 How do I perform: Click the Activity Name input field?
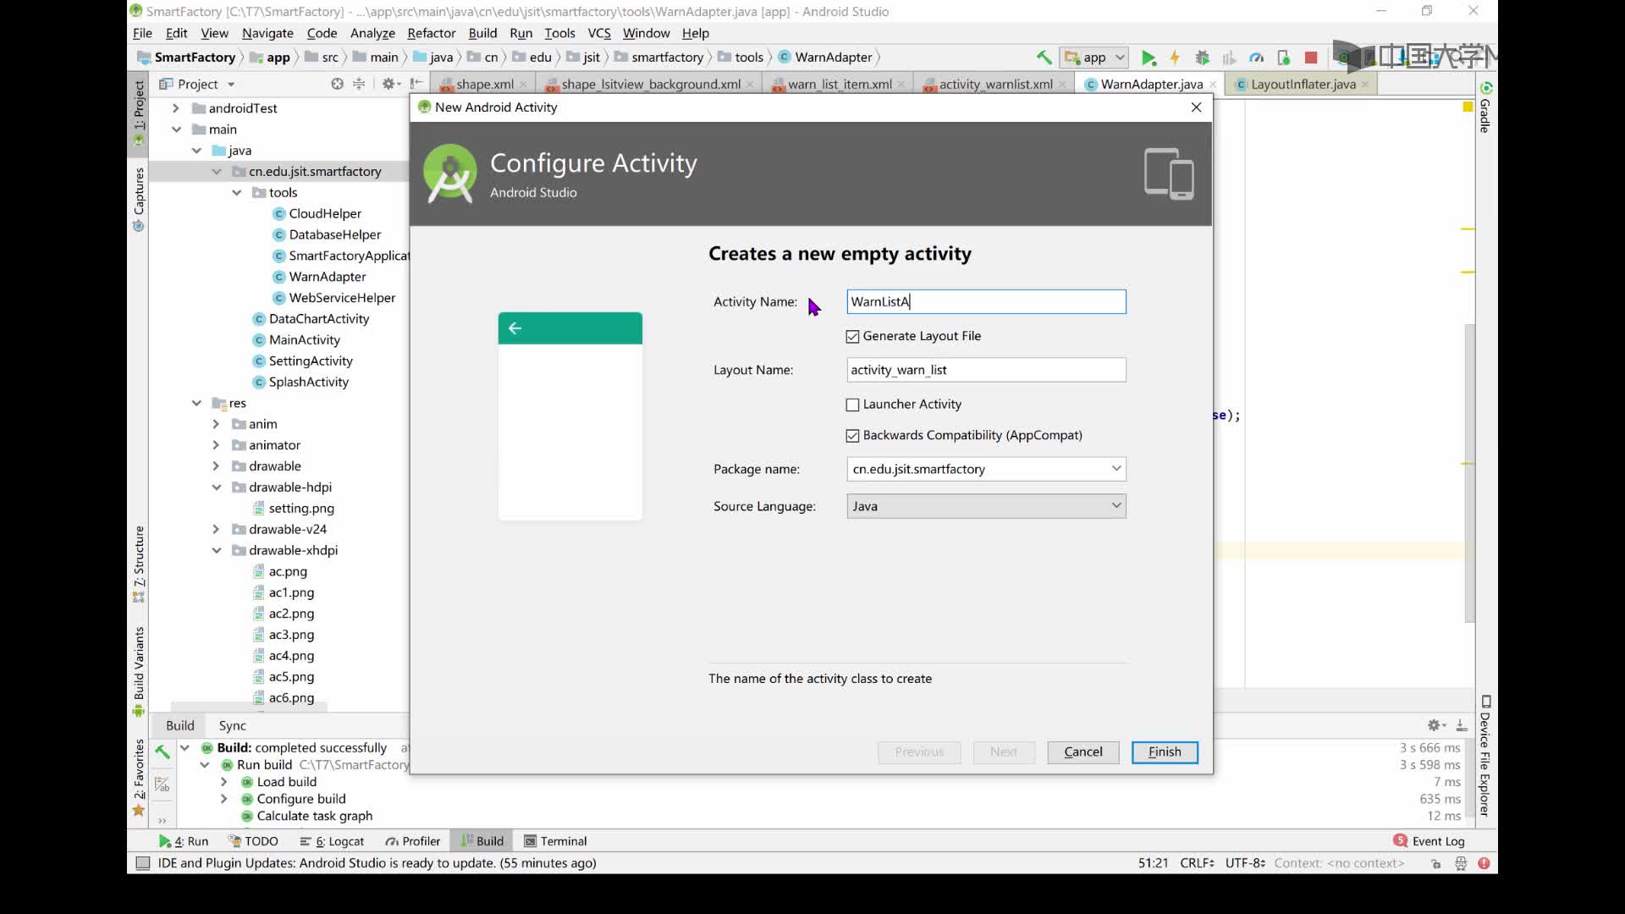986,302
